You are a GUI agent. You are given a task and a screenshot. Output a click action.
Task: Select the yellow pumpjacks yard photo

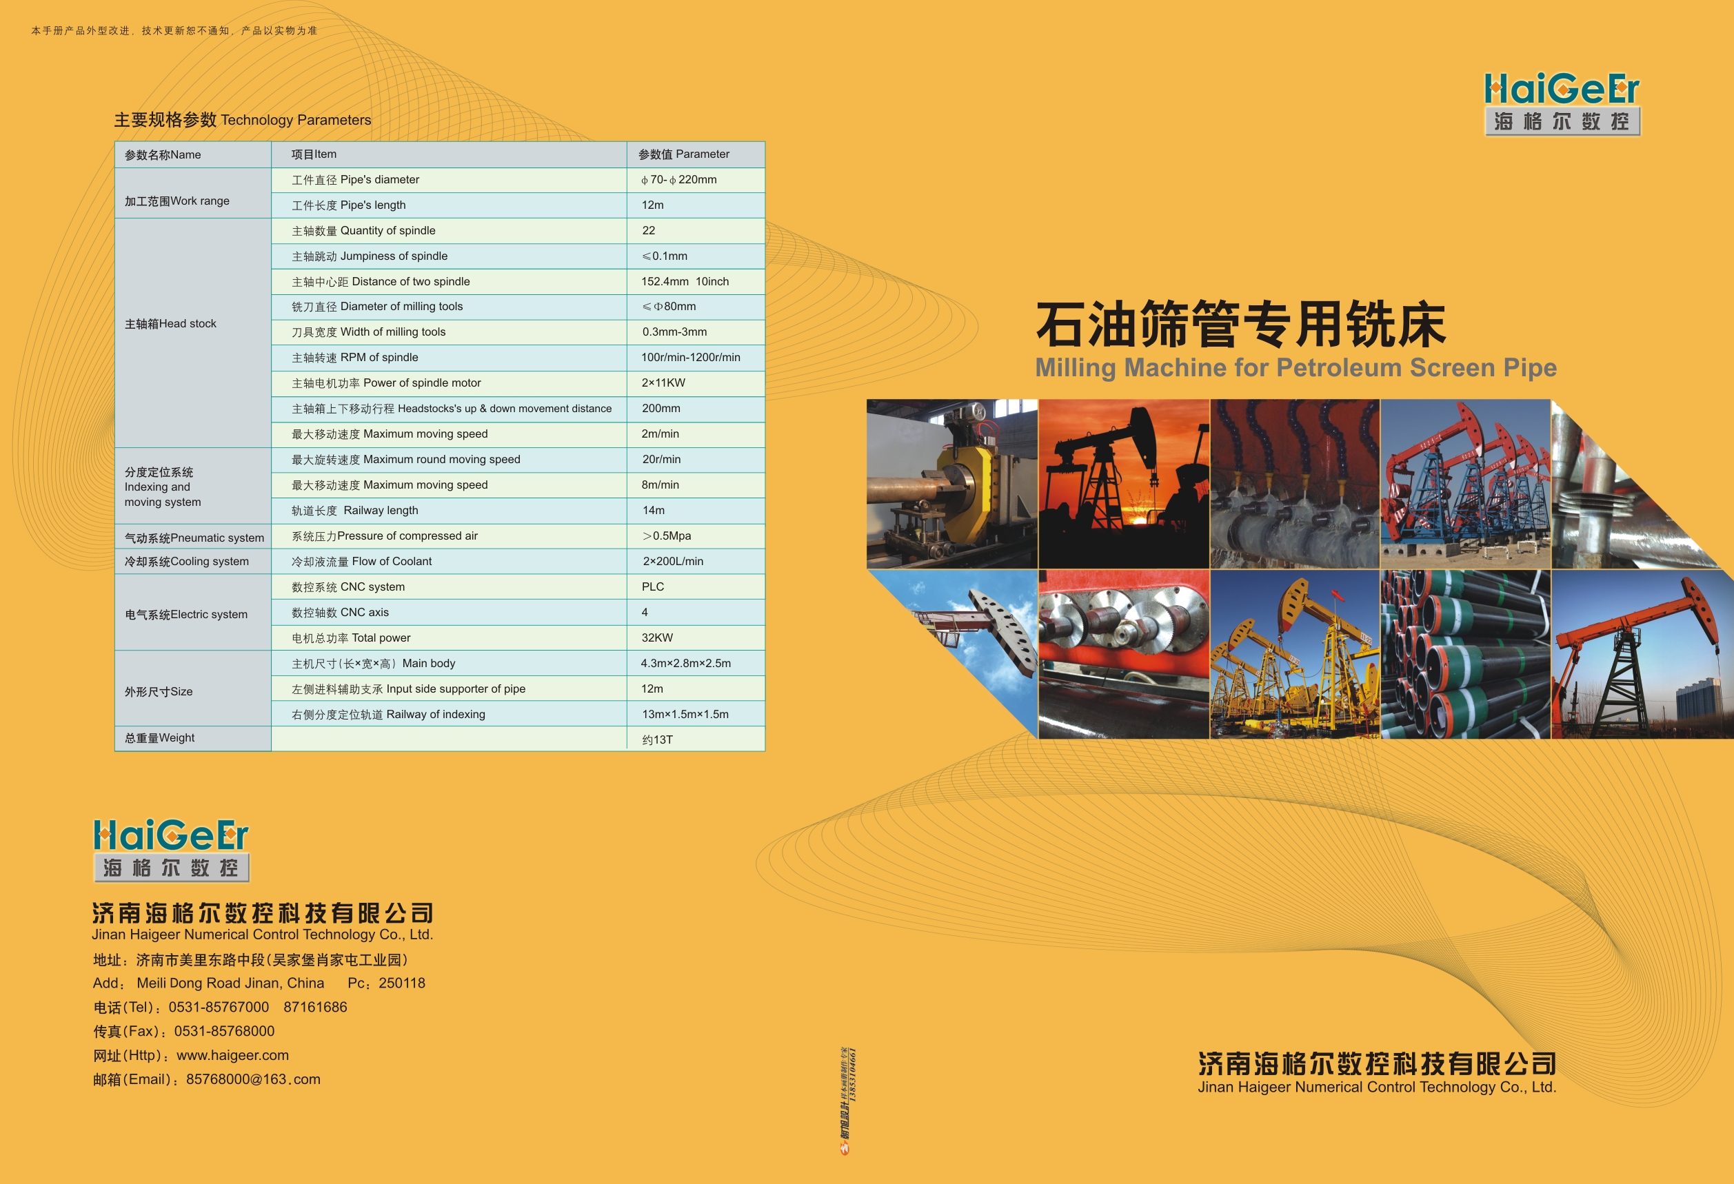coord(1295,655)
